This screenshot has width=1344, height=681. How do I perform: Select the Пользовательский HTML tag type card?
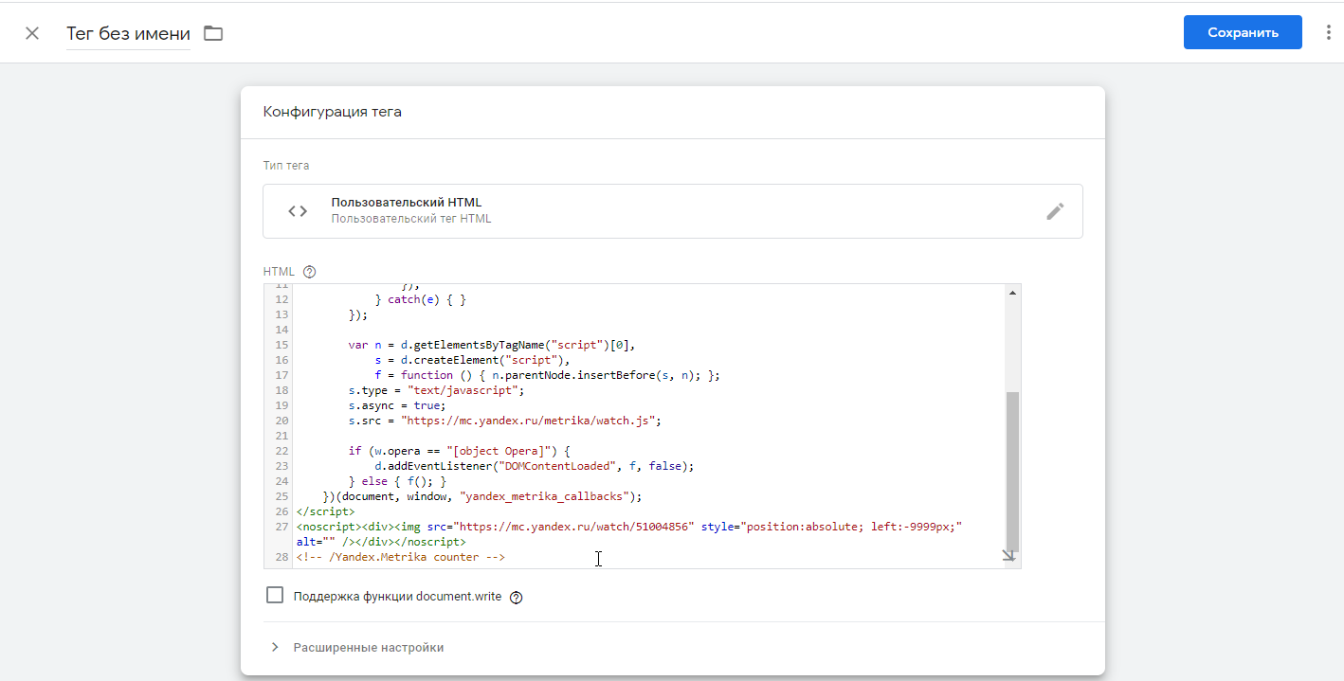(x=673, y=211)
